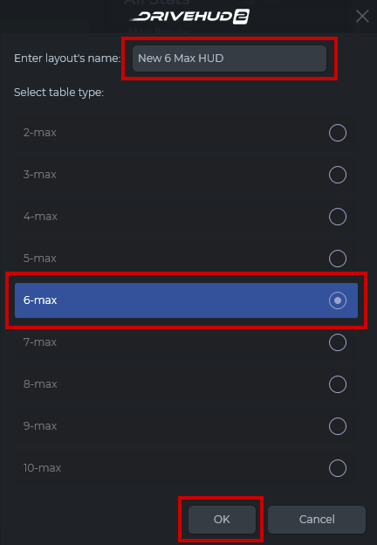
Task: Select the 2-max radio button
Action: point(338,133)
